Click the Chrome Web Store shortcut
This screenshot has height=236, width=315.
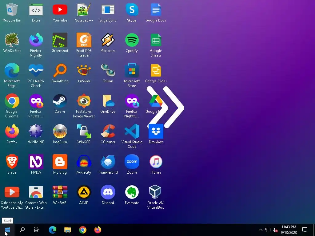[x=36, y=192]
